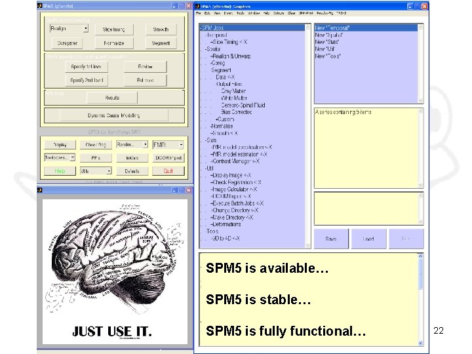Click the Smooth button

pyautogui.click(x=161, y=29)
